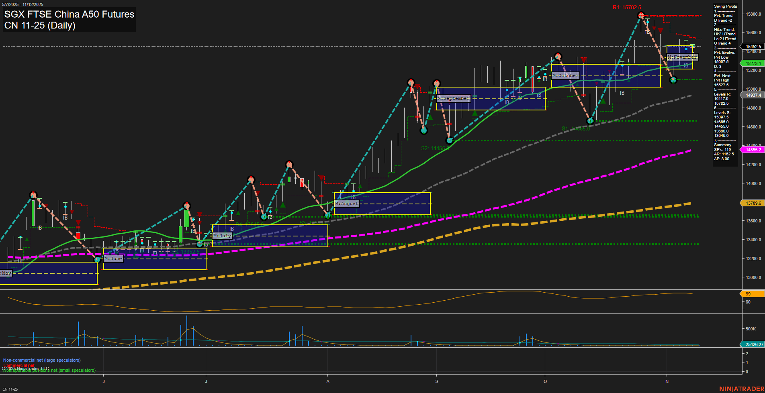Viewport: 765px width, 393px height.
Task: Click the 2025 NinjaTrader LLC copyright link
Action: click(x=26, y=368)
